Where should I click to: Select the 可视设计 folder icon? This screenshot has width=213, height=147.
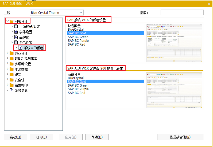click(12, 21)
